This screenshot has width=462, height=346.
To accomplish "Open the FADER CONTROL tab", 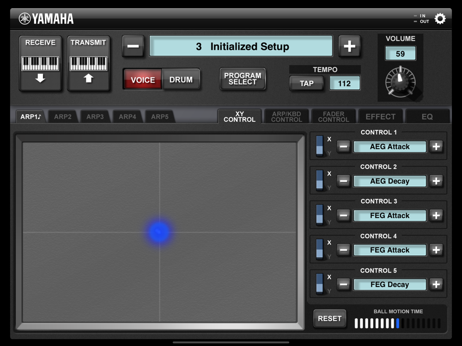I will (x=334, y=117).
